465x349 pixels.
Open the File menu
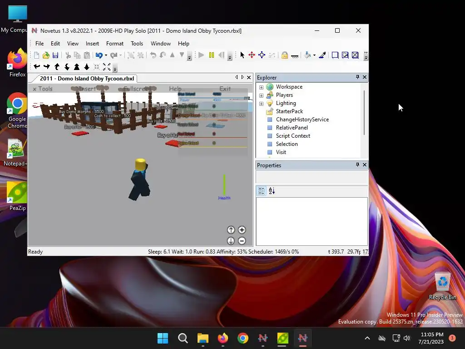40,44
